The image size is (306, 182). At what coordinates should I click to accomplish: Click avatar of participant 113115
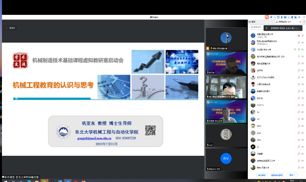point(253,105)
